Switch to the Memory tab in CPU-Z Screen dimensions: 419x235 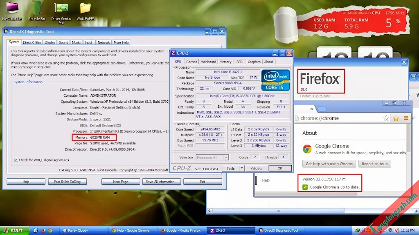[225, 62]
